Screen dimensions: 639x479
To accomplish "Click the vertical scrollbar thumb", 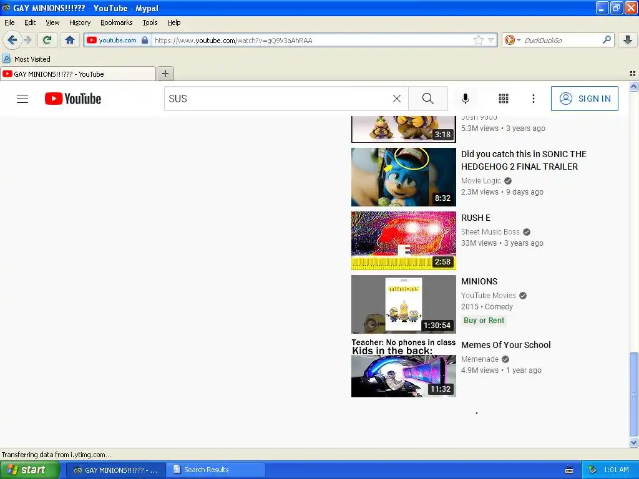I will [x=633, y=394].
